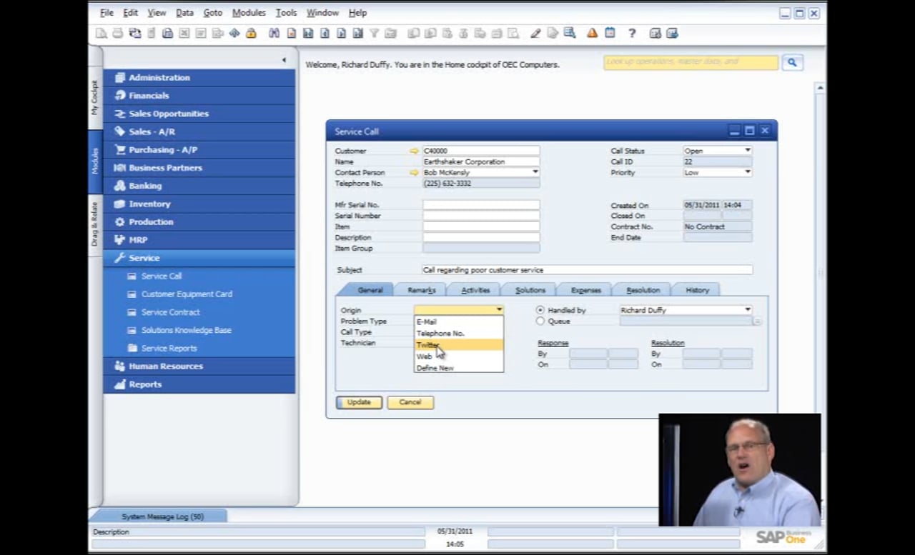Switch to the Remarks tab
The width and height of the screenshot is (915, 555).
coord(421,290)
